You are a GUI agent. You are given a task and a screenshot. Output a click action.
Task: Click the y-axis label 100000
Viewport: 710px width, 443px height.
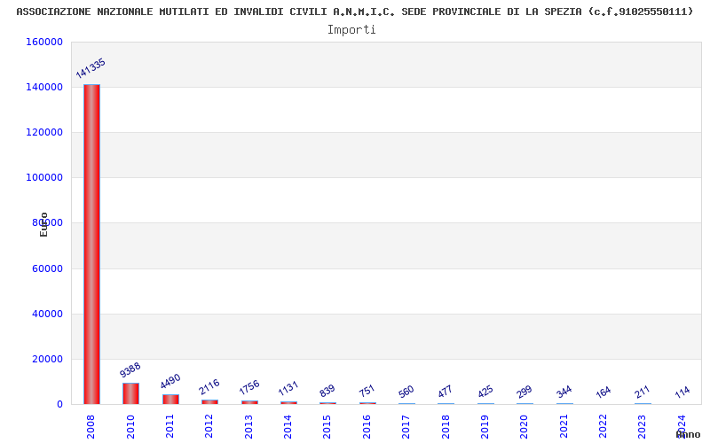click(x=44, y=178)
